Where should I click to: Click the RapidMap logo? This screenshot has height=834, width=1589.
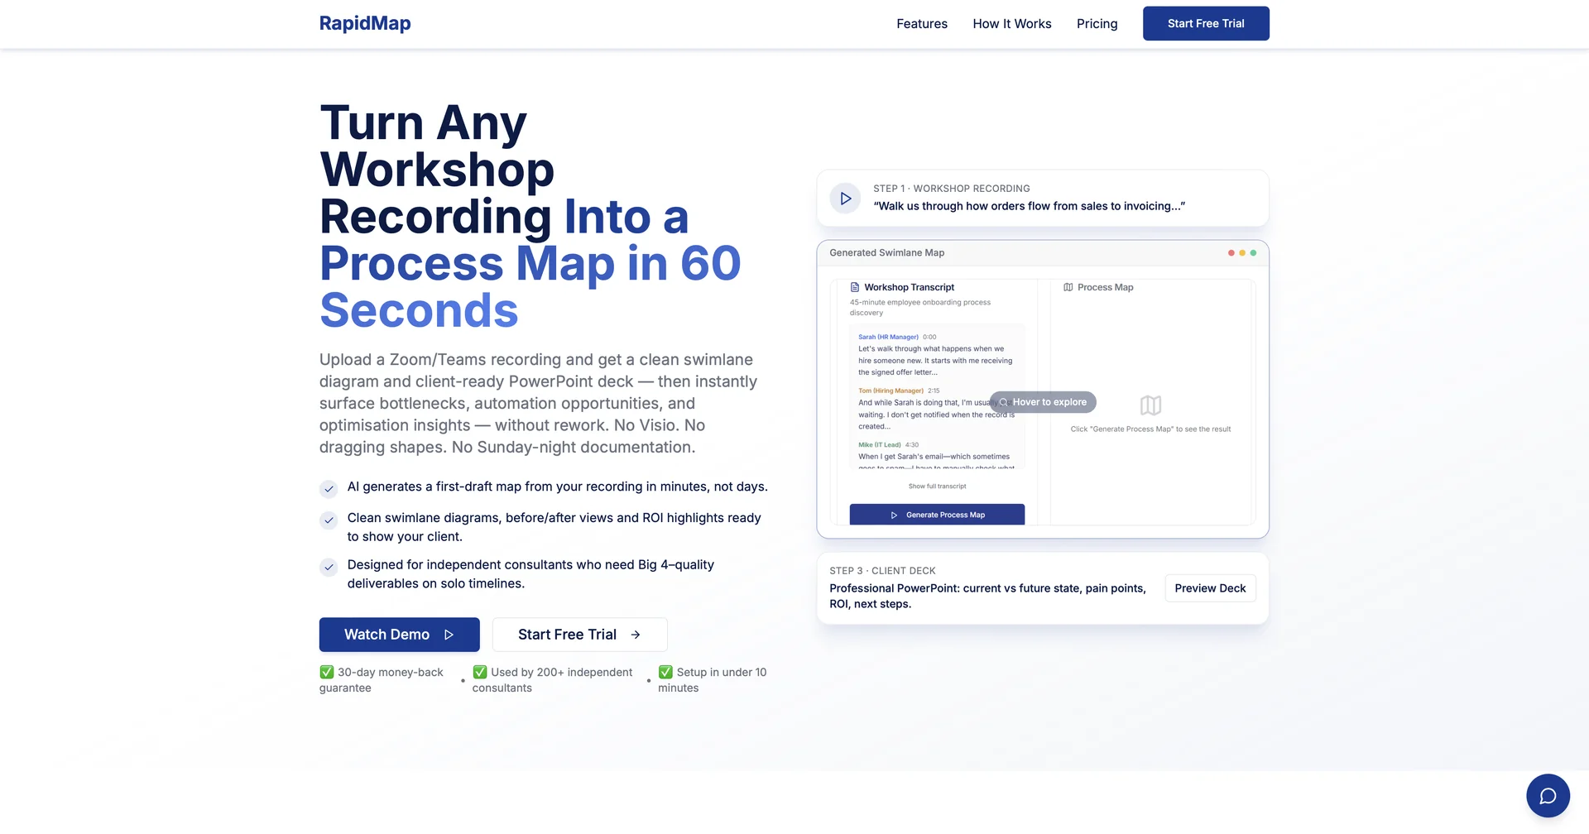[x=365, y=24]
